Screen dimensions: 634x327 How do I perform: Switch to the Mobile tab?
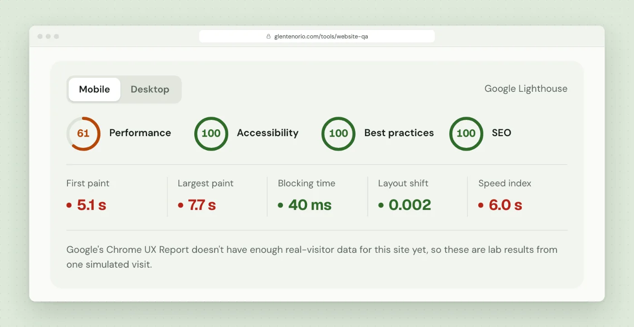click(94, 90)
